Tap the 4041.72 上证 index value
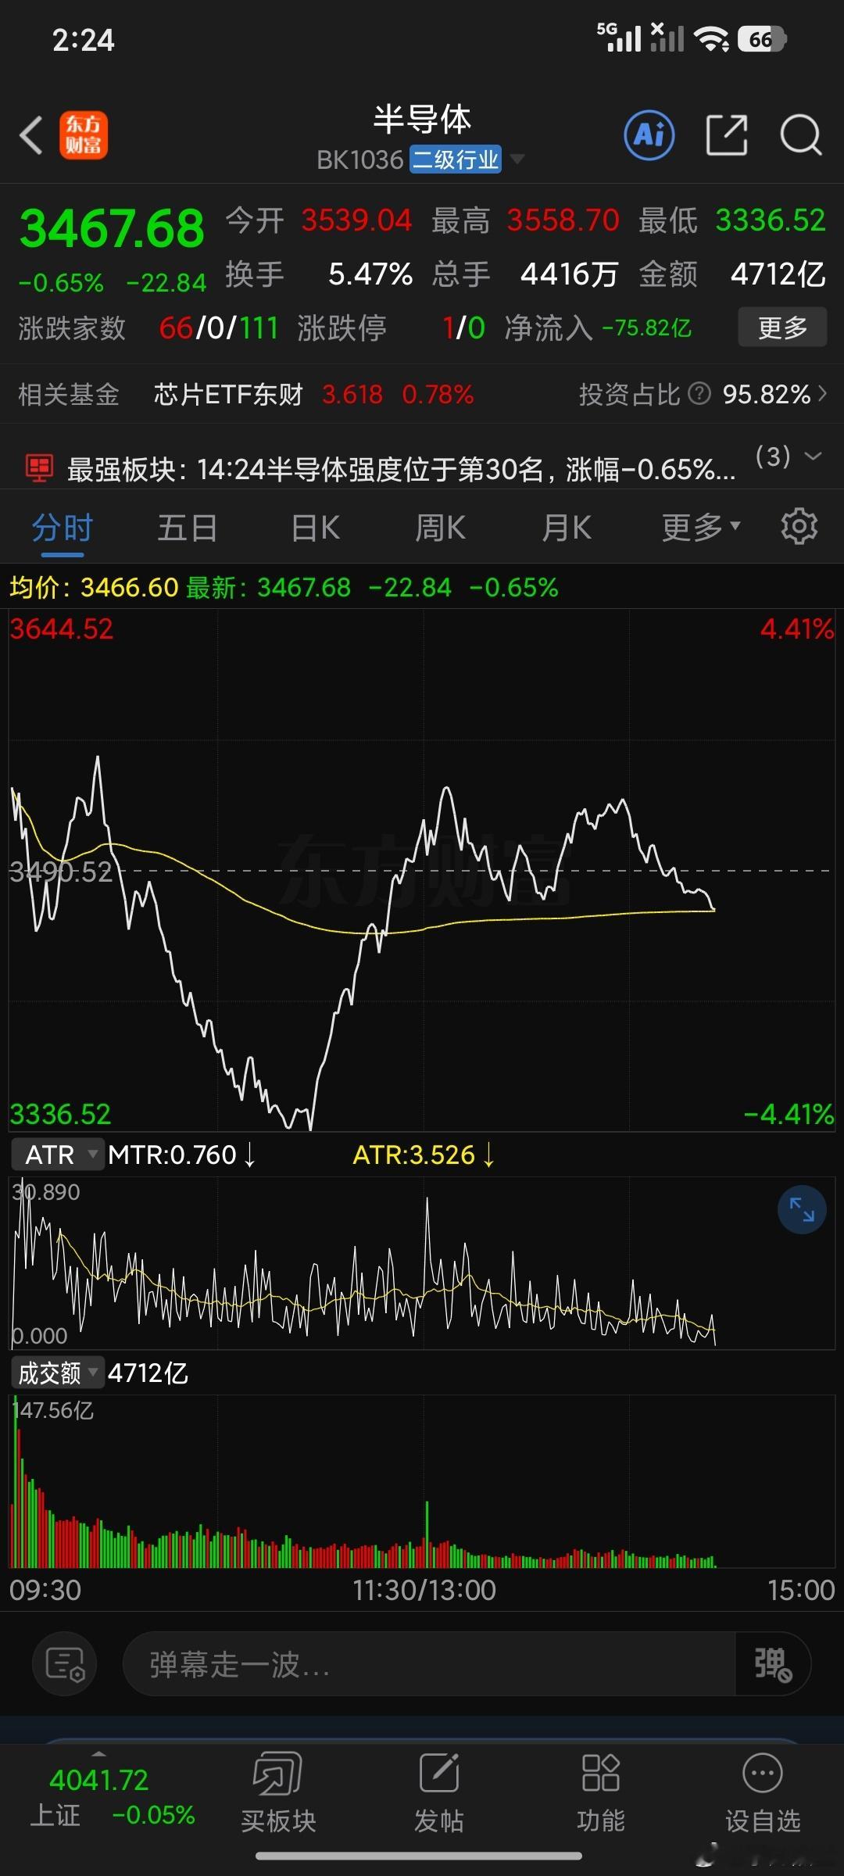The height and width of the screenshot is (1876, 844). click(99, 1781)
